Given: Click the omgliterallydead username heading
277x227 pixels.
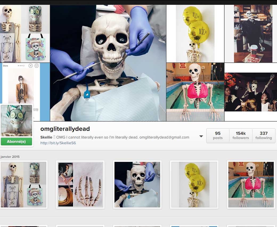Looking at the screenshot, I should pyautogui.click(x=65, y=129).
